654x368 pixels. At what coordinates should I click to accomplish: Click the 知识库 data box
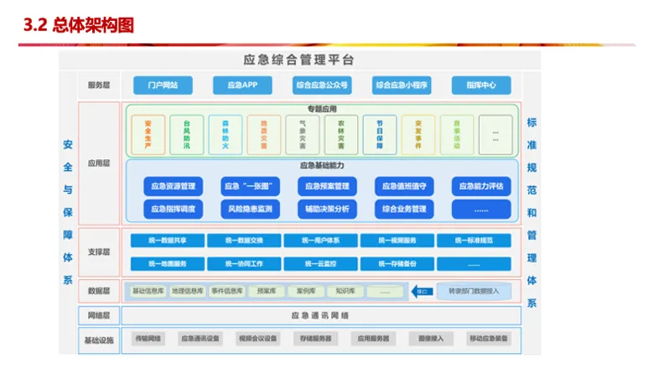(x=345, y=291)
